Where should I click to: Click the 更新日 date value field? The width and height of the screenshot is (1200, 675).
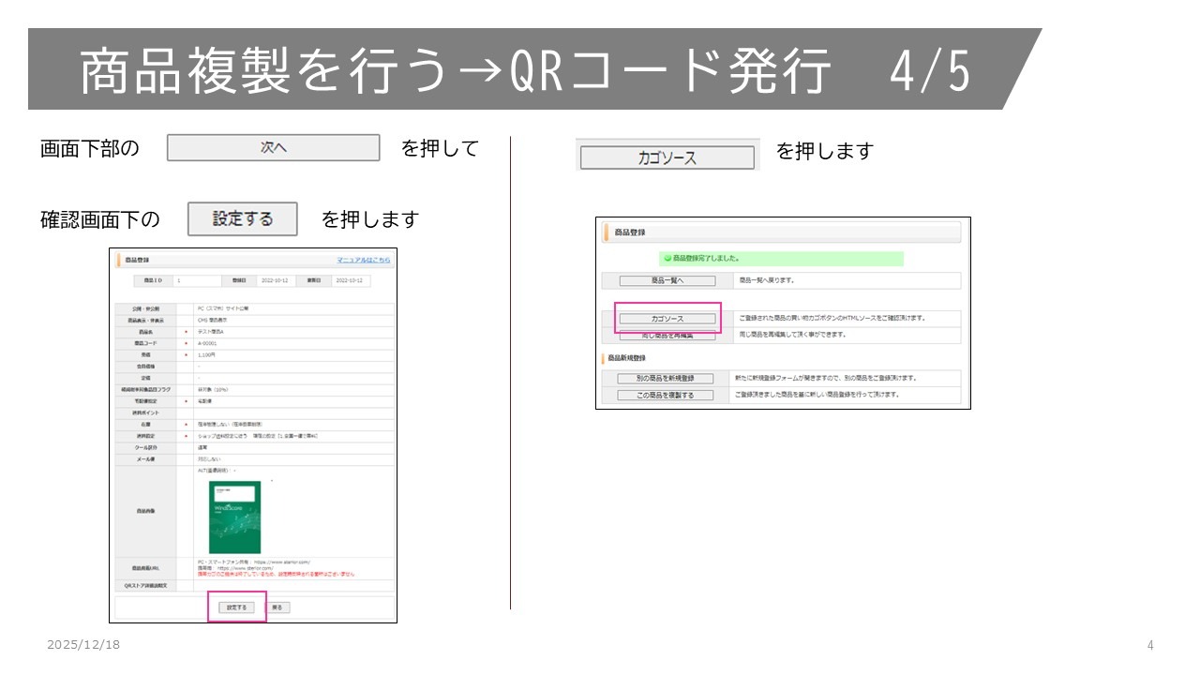click(x=352, y=280)
